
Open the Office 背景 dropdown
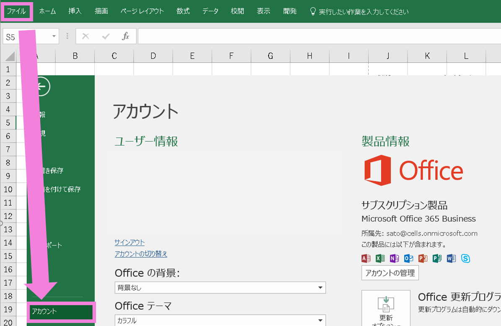point(220,288)
